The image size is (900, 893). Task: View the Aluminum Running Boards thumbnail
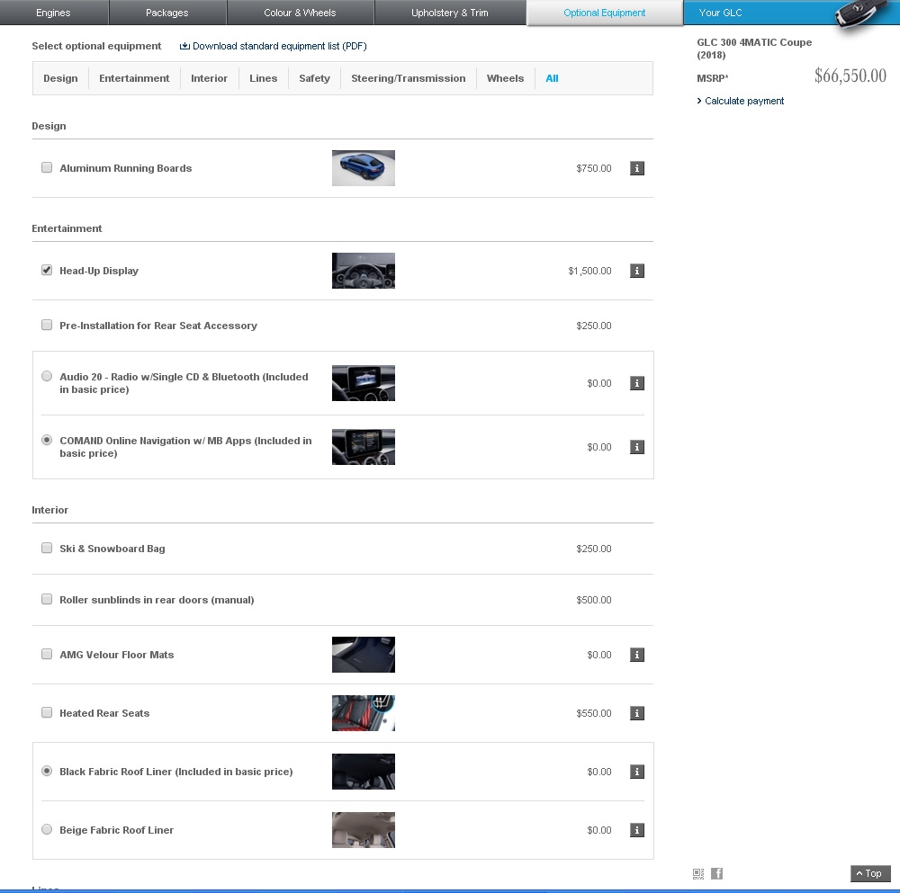(x=364, y=168)
